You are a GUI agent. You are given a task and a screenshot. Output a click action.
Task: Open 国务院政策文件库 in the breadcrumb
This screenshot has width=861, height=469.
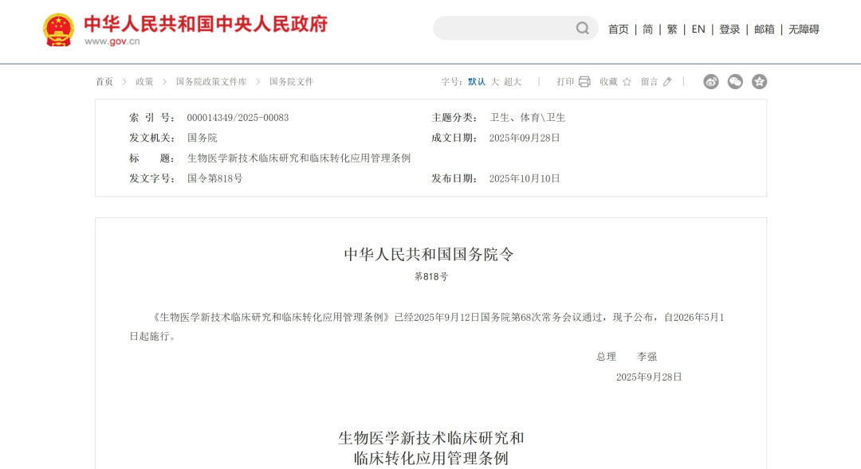212,81
